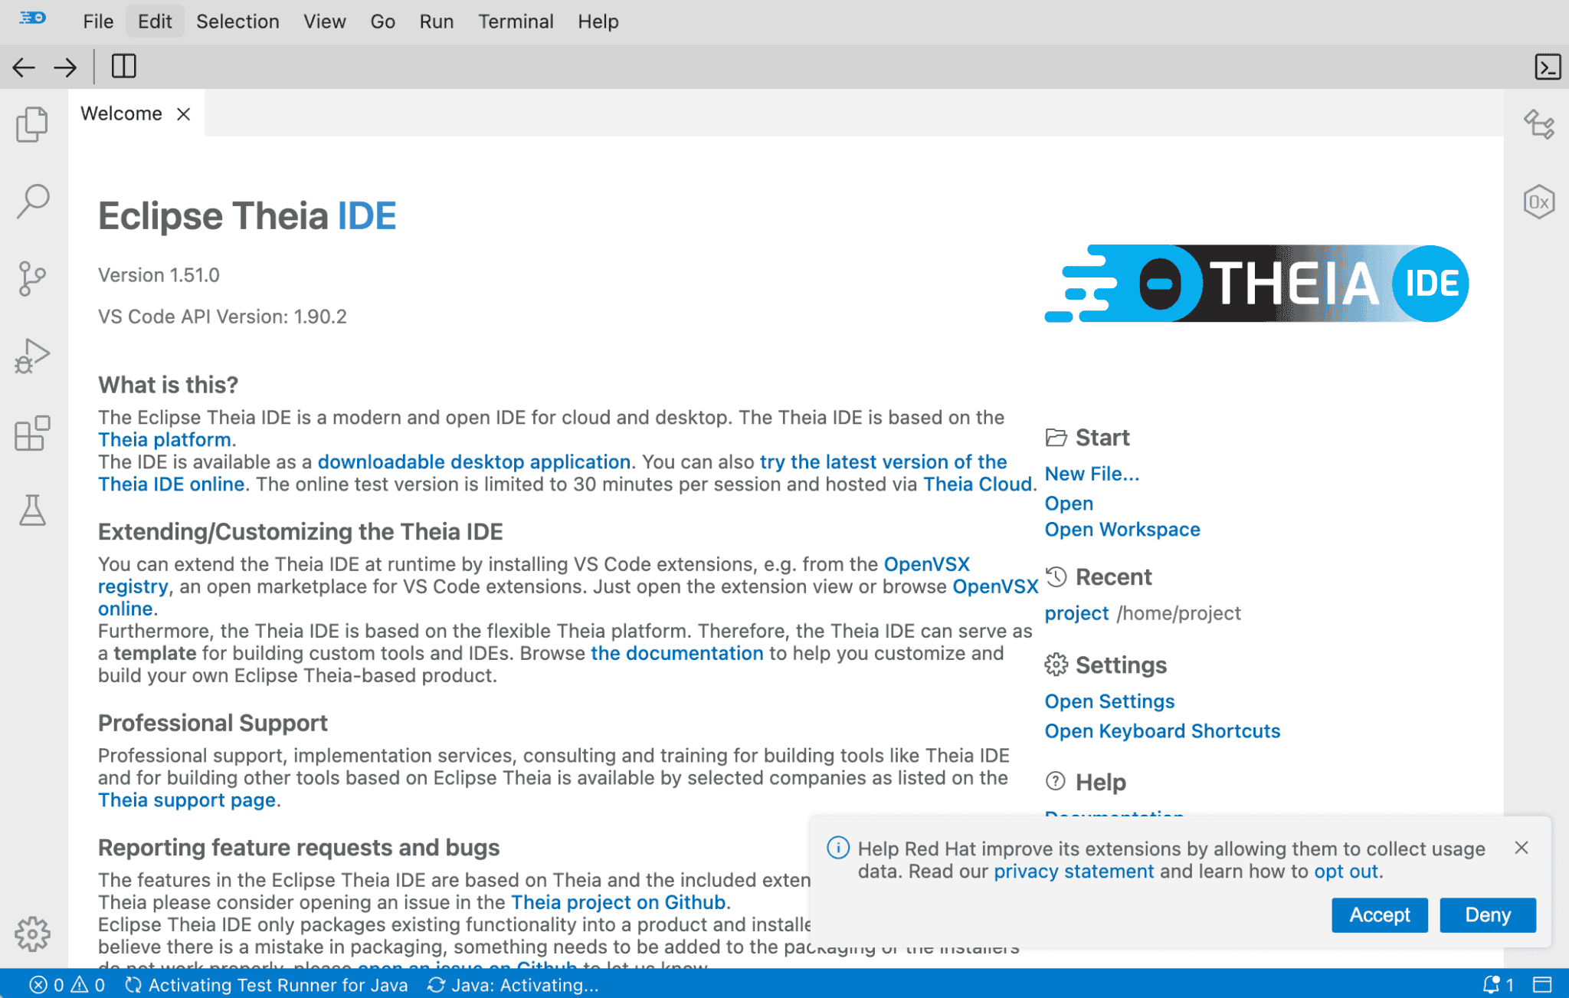Show notifications via the status bar bell
Image resolution: width=1569 pixels, height=998 pixels.
[x=1489, y=985]
